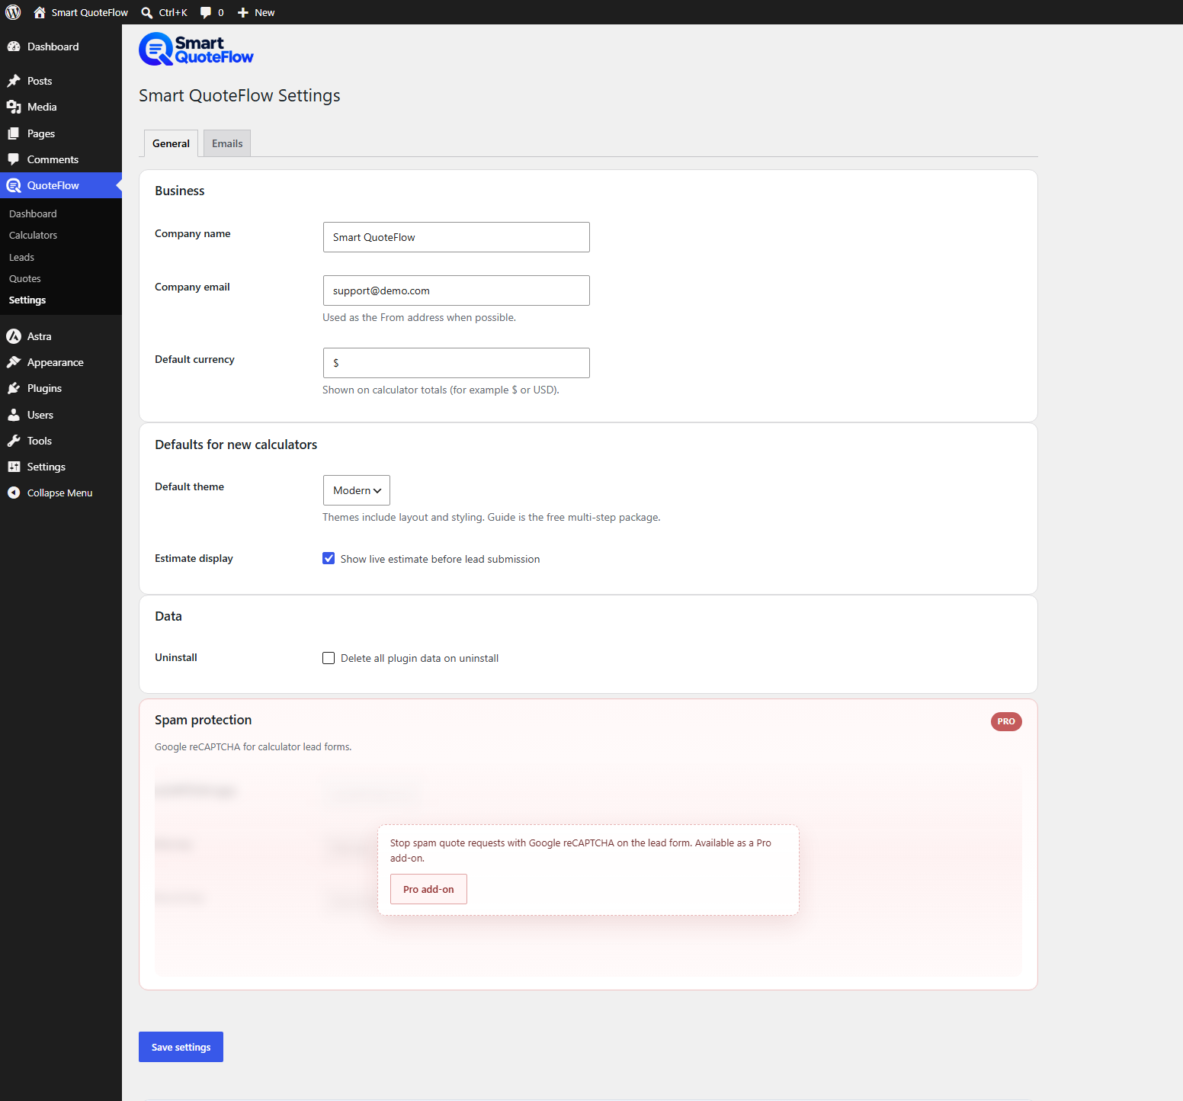
Task: Open the Leads submenu item
Action: pyautogui.click(x=21, y=257)
